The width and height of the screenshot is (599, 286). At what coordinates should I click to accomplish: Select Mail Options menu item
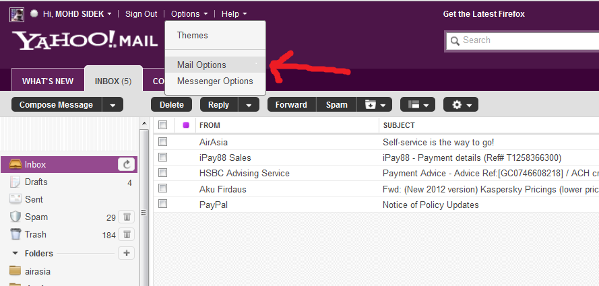click(215, 65)
